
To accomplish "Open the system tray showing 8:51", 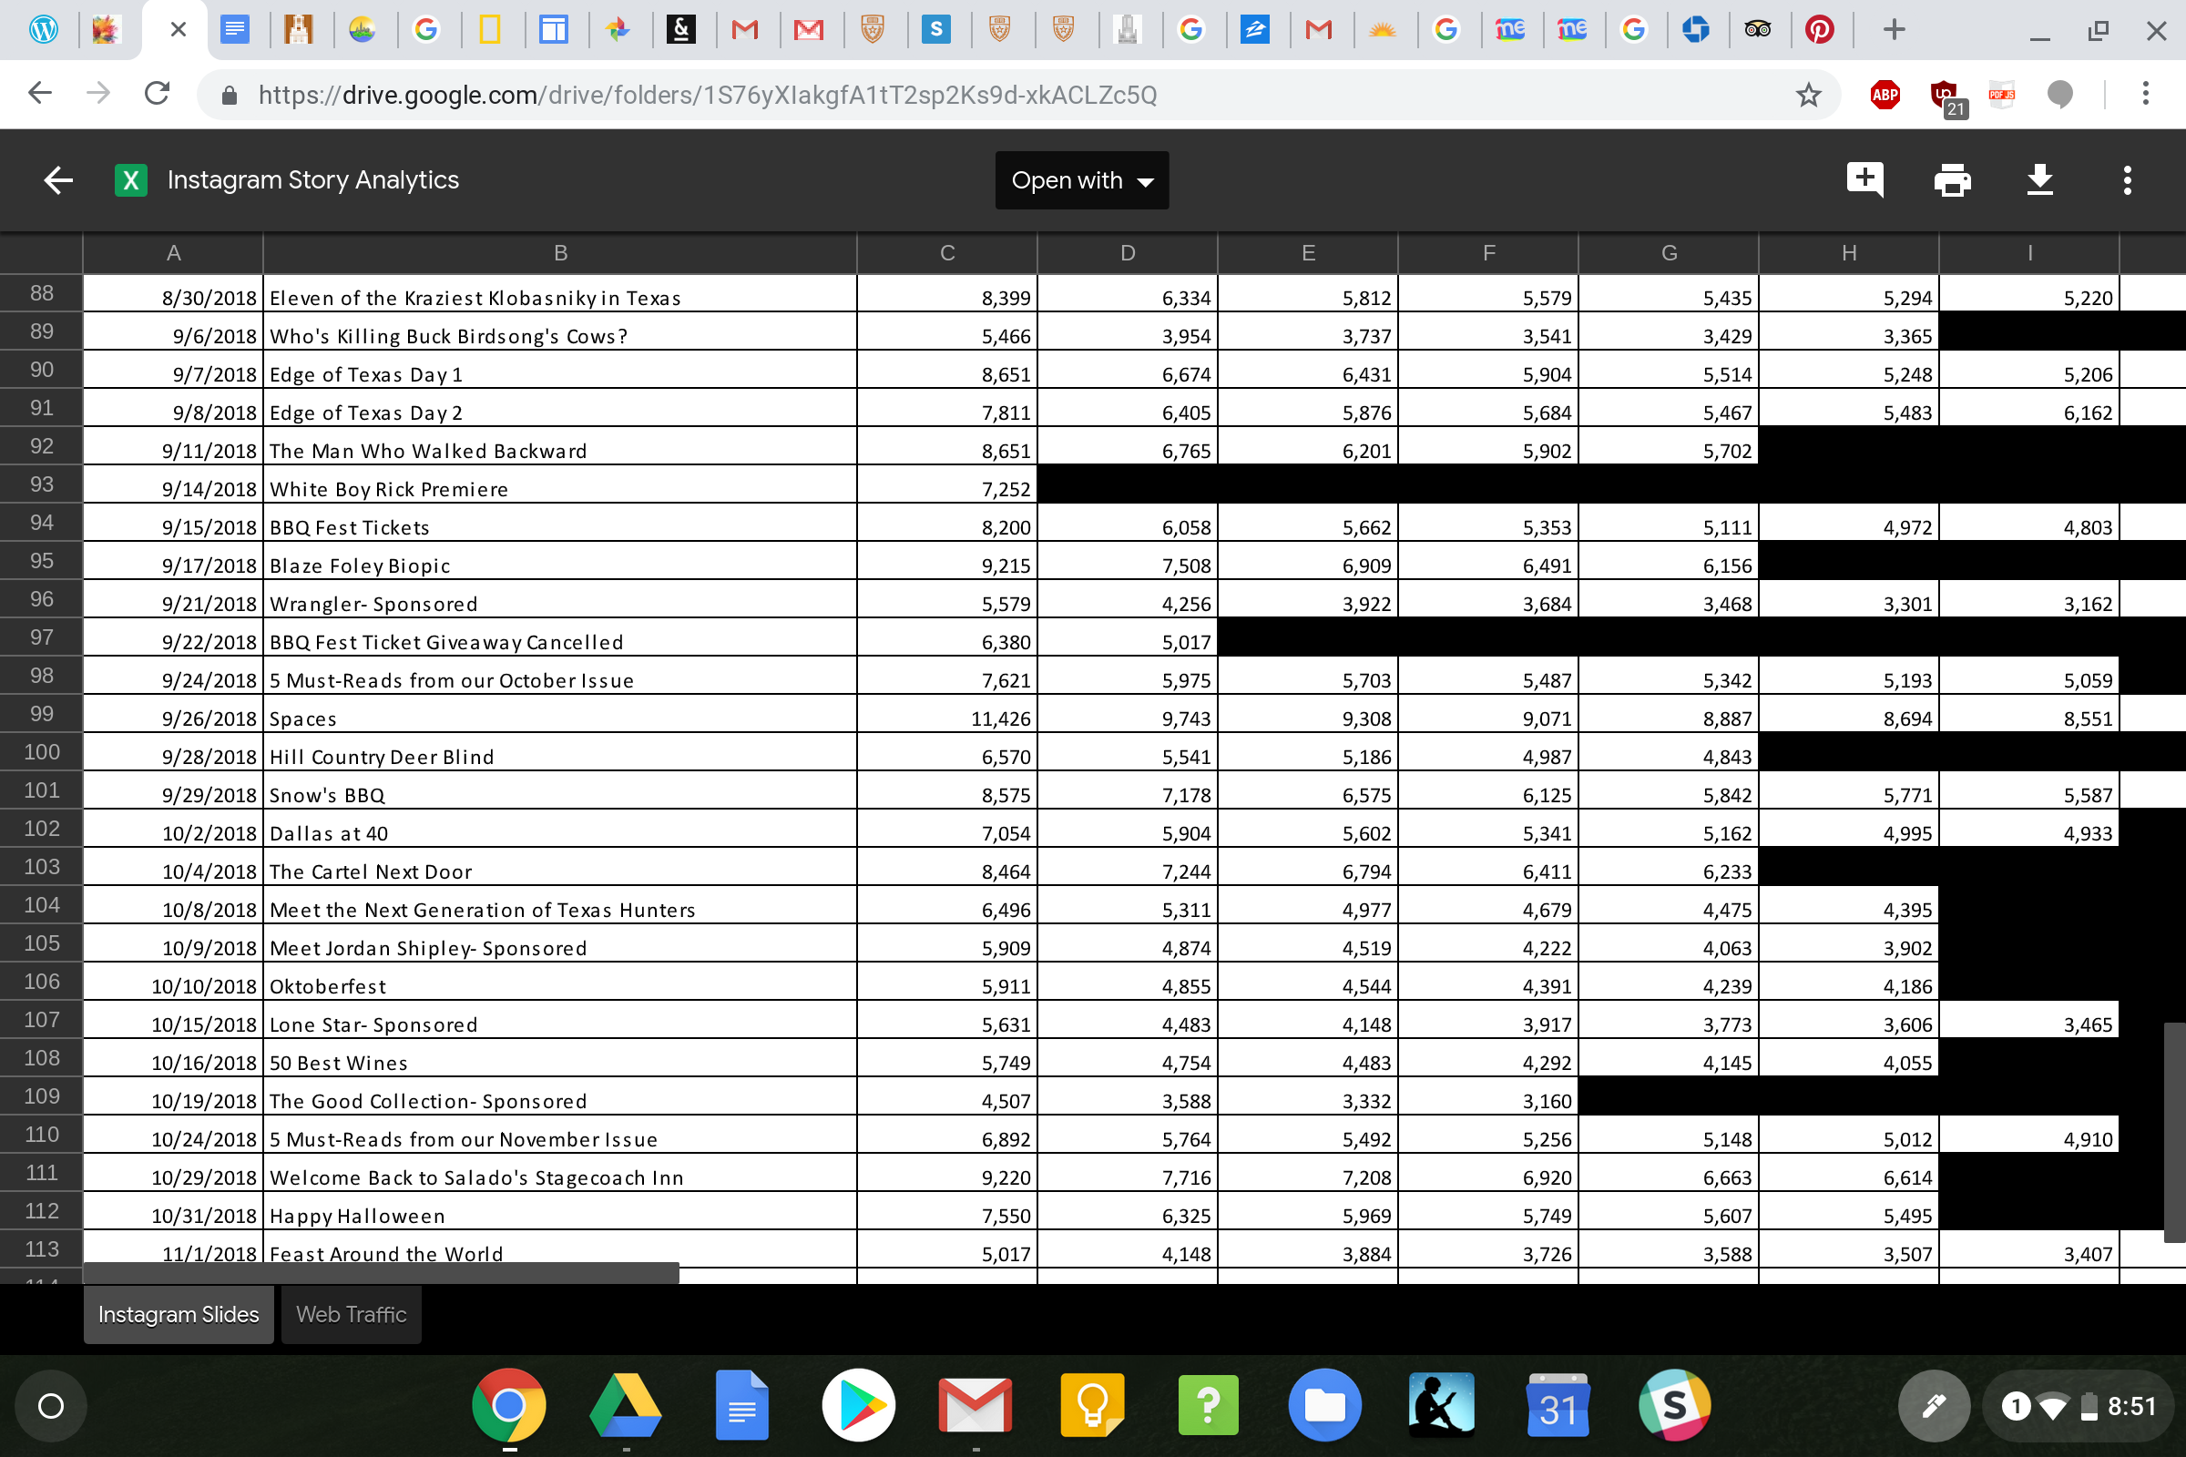I will coord(2080,1406).
